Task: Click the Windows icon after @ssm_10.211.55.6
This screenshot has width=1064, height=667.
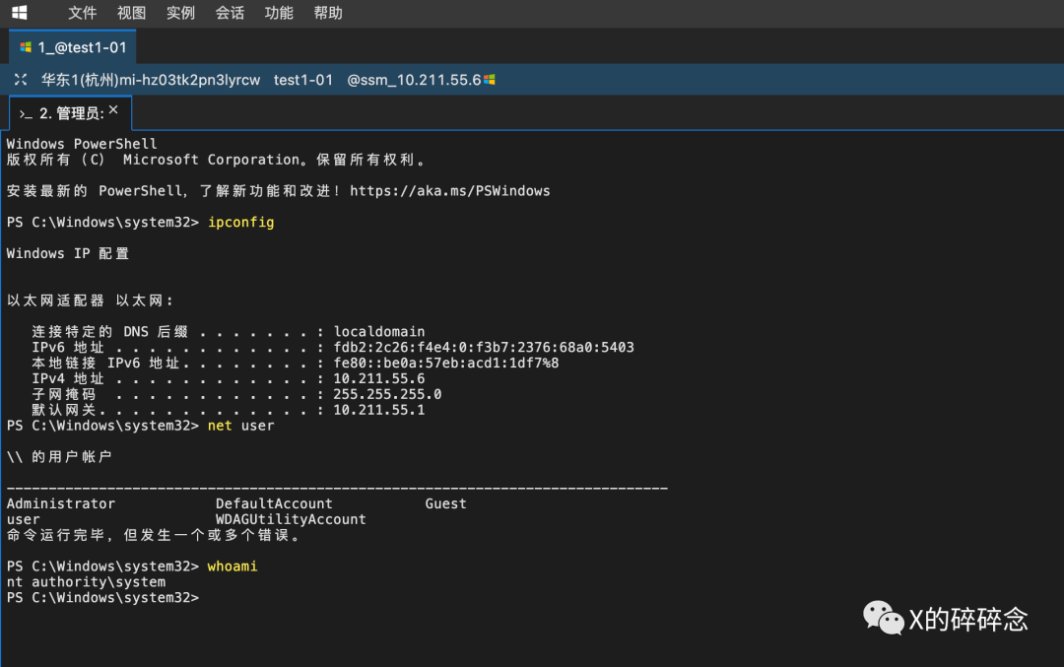Action: pyautogui.click(x=490, y=80)
